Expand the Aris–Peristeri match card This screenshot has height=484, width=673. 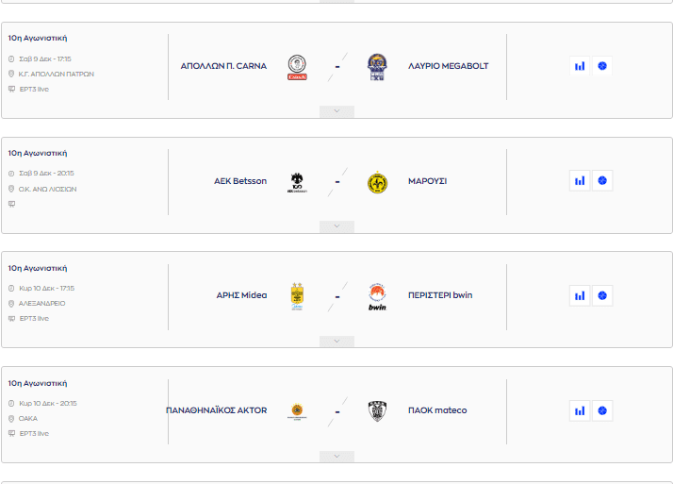(x=336, y=342)
